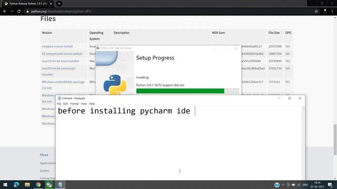
Task: Click the Version column header
Action: click(x=47, y=33)
